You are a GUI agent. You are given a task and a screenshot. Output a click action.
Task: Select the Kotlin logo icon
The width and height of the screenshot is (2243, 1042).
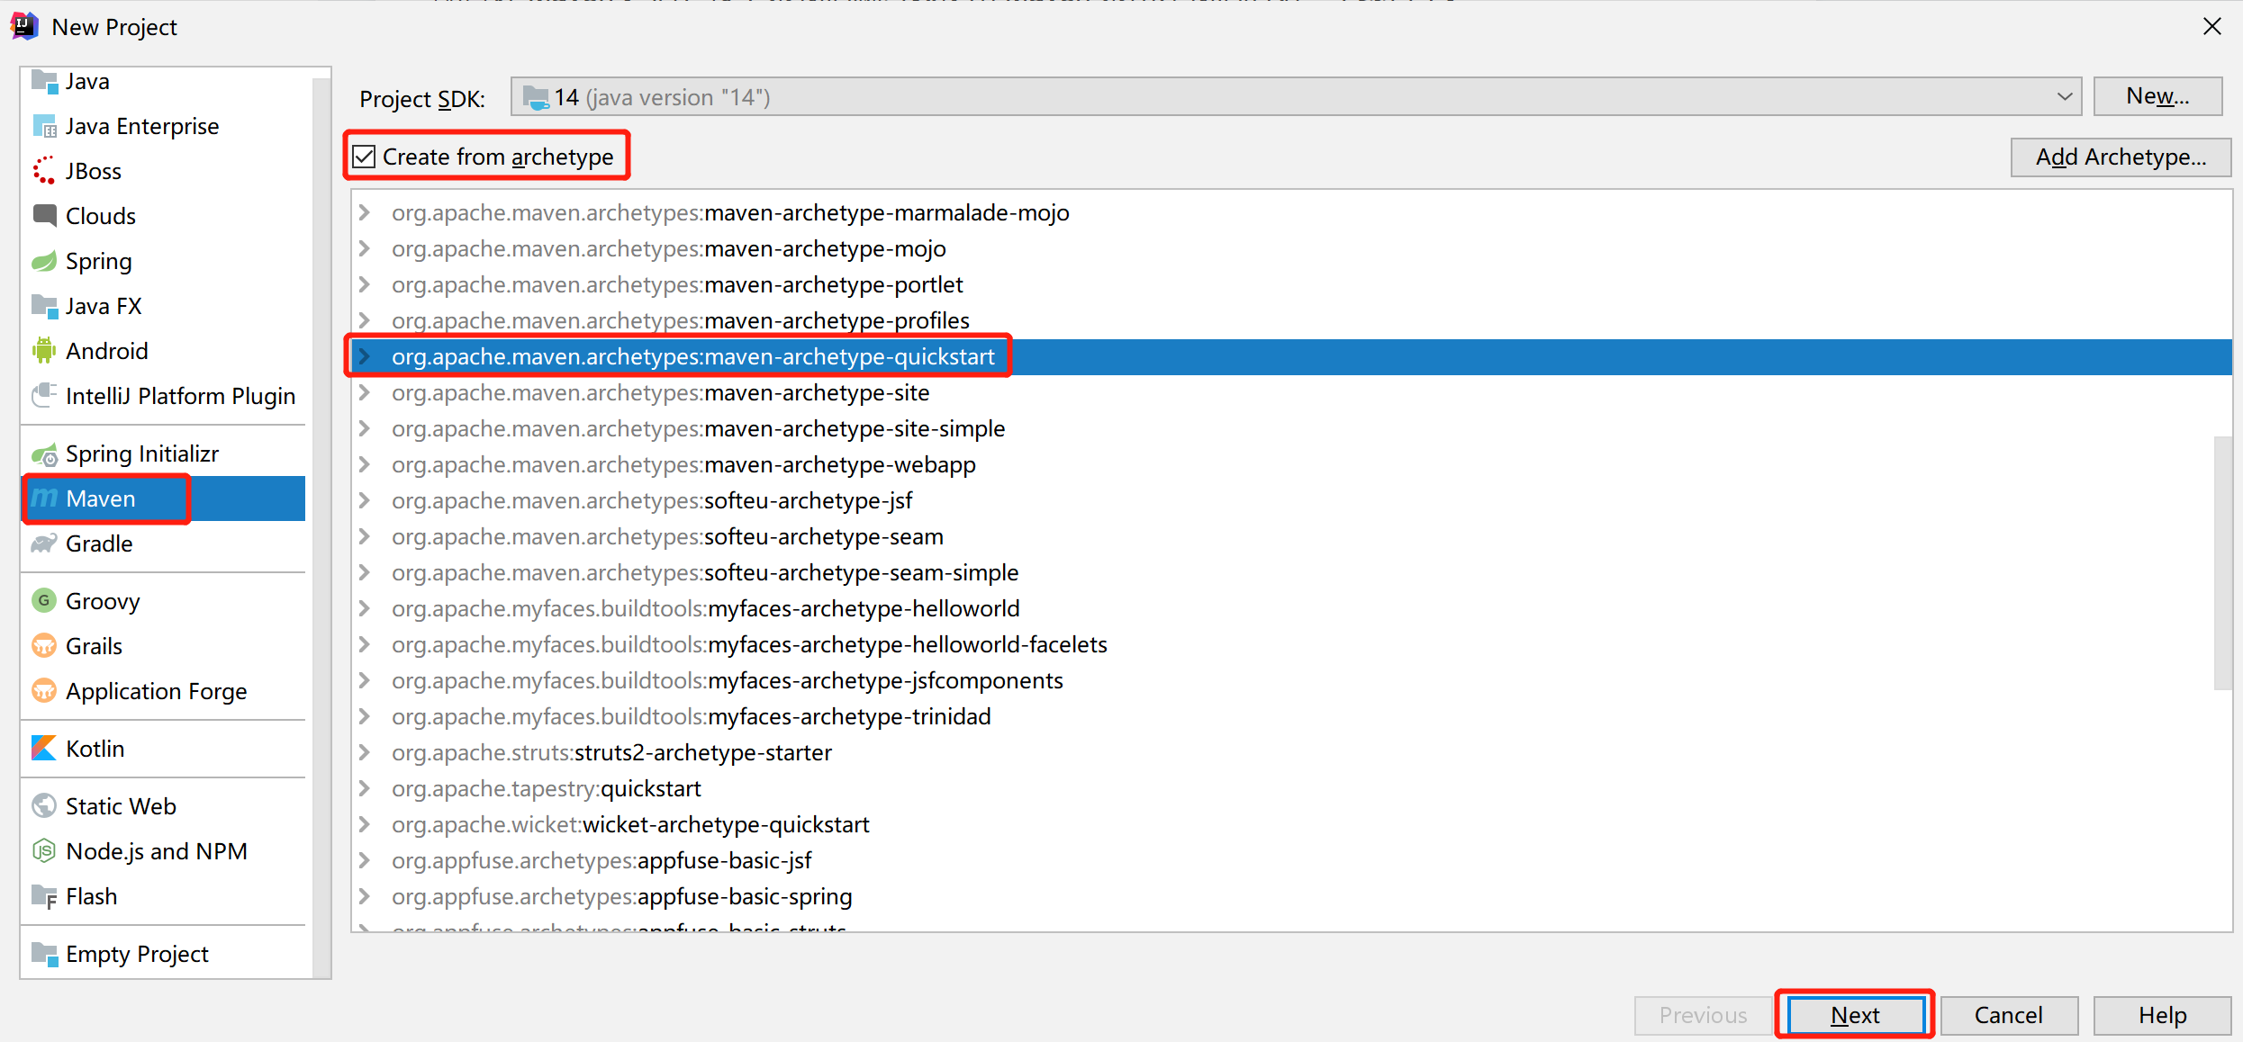[44, 749]
